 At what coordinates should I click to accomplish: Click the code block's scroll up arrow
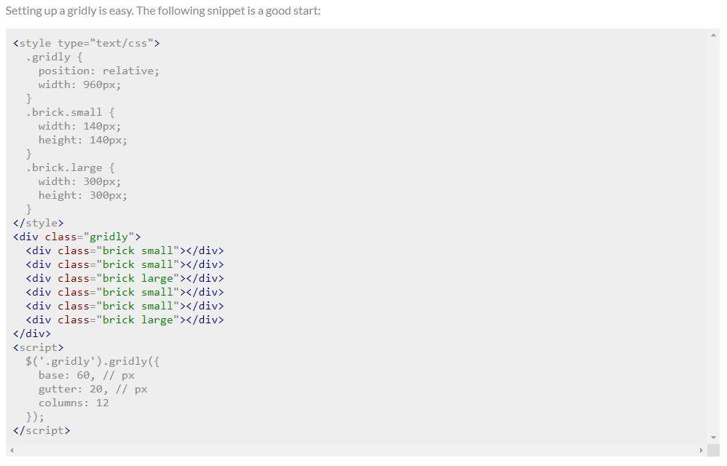[713, 35]
